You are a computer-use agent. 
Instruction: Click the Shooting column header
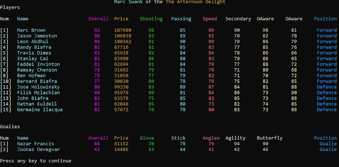pos(151,19)
